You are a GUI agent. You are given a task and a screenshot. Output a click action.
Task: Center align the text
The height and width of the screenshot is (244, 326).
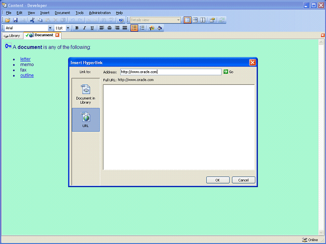110,28
